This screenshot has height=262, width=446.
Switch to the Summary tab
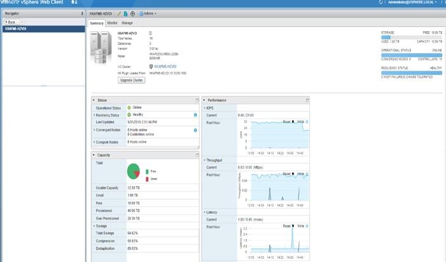(x=97, y=23)
